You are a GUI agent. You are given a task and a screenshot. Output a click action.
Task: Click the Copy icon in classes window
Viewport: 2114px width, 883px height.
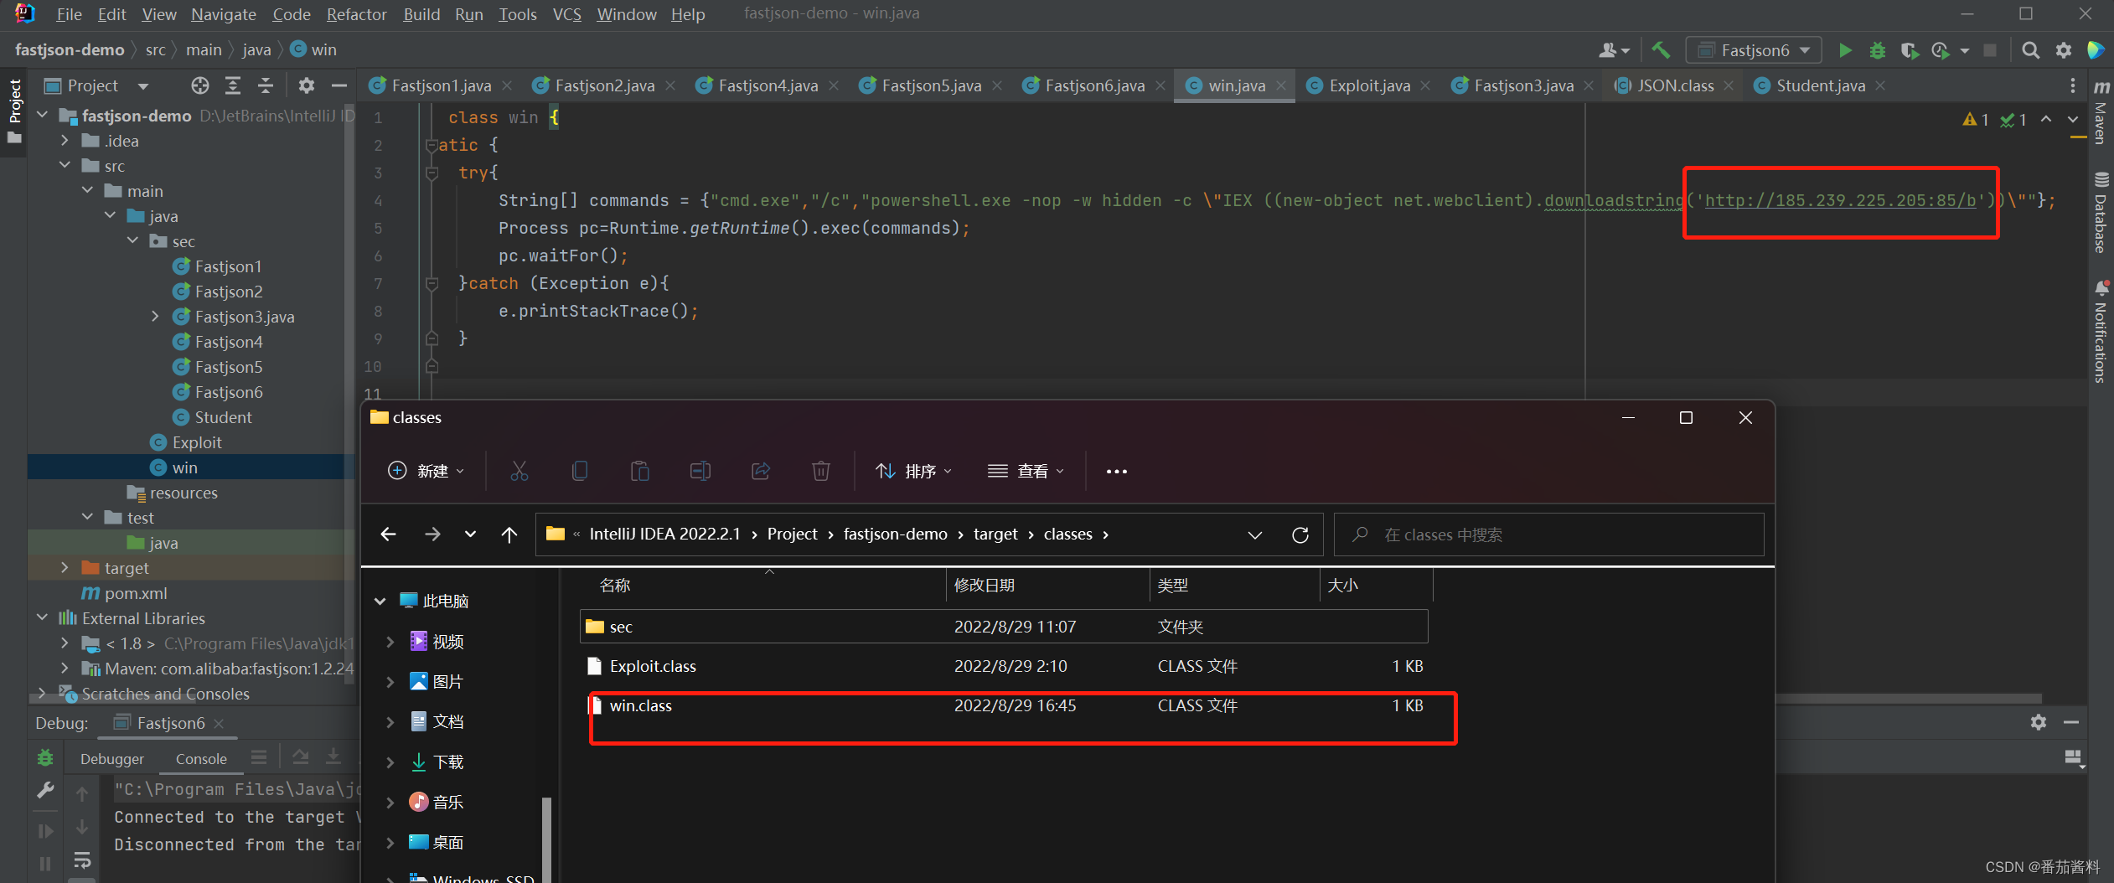click(x=580, y=471)
